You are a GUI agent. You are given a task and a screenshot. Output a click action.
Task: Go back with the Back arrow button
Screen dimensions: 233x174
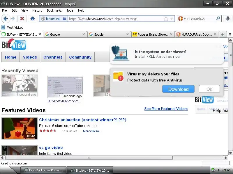[6, 19]
